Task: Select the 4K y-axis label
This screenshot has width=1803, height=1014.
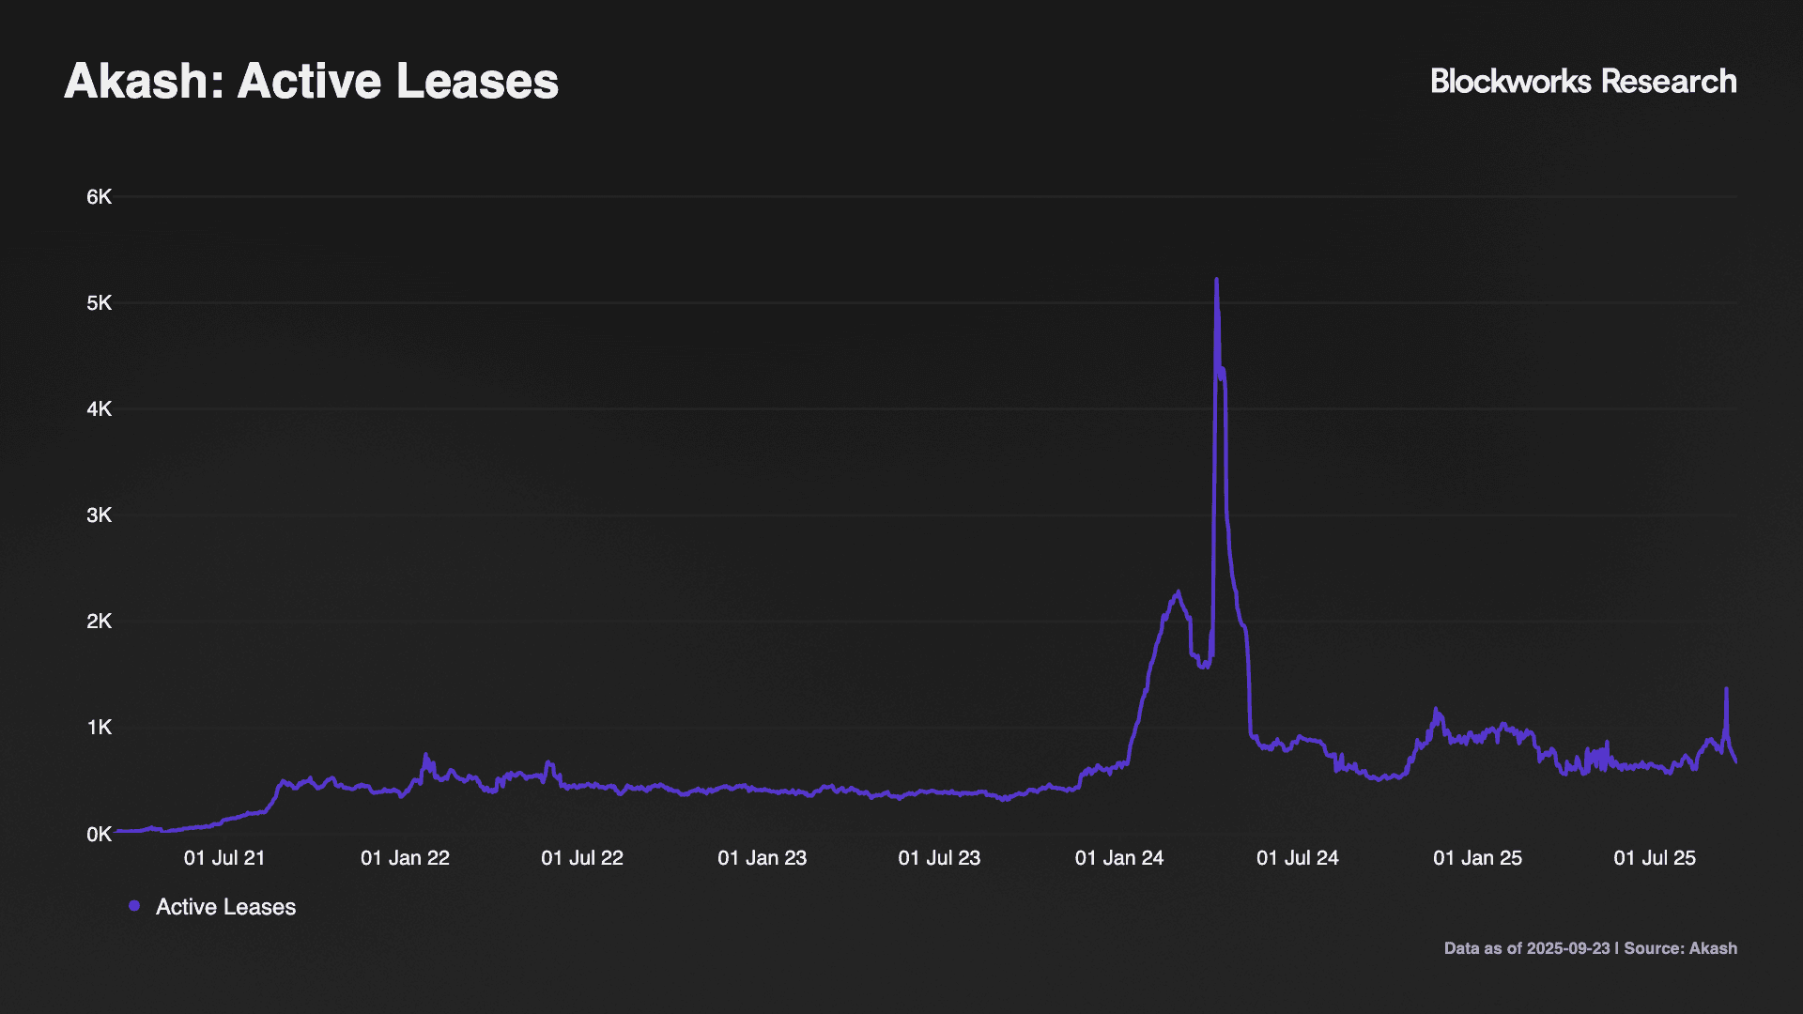Action: pyautogui.click(x=100, y=409)
